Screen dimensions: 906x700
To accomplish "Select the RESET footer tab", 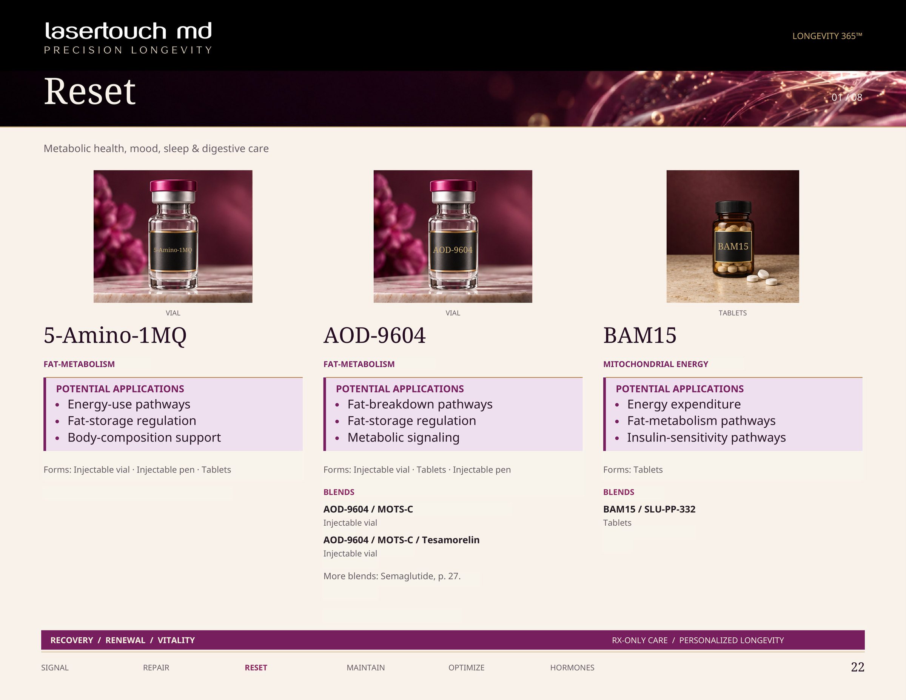I will (x=256, y=668).
